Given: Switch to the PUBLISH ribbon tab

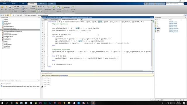Looking at the screenshot, I should pos(42,4).
